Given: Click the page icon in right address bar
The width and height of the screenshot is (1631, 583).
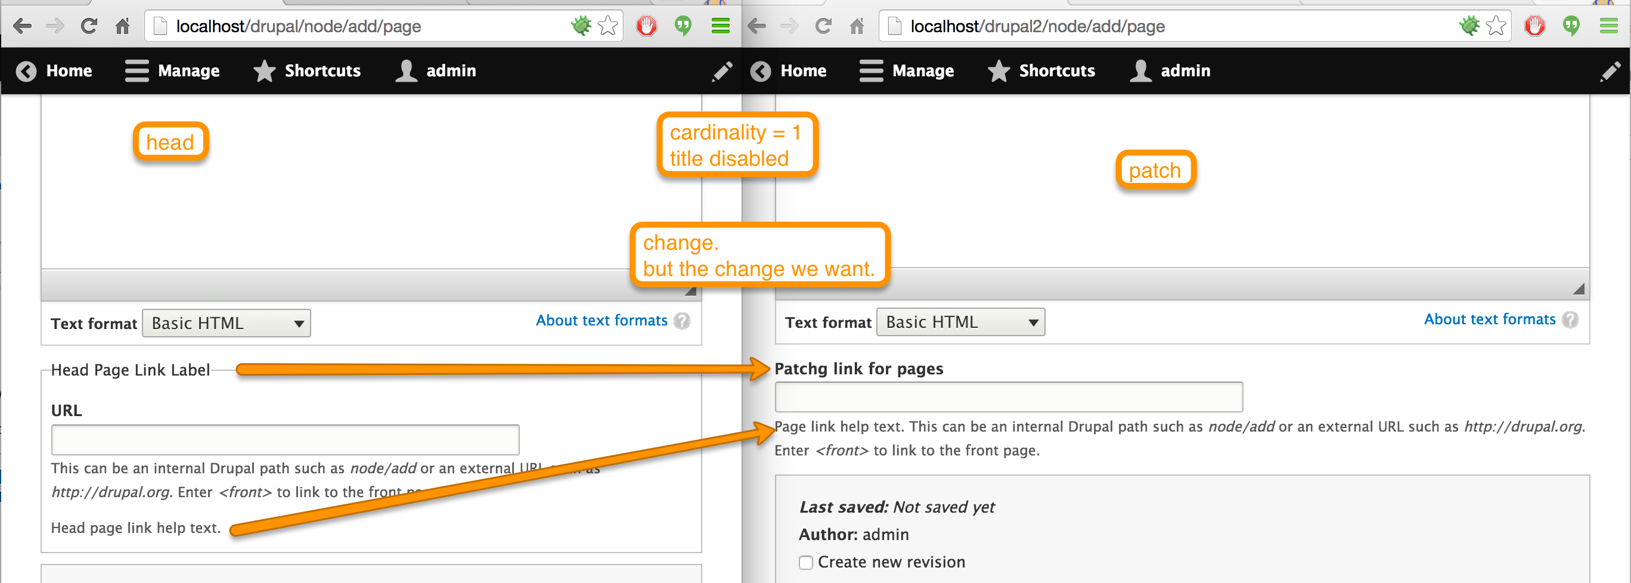Looking at the screenshot, I should [x=895, y=26].
